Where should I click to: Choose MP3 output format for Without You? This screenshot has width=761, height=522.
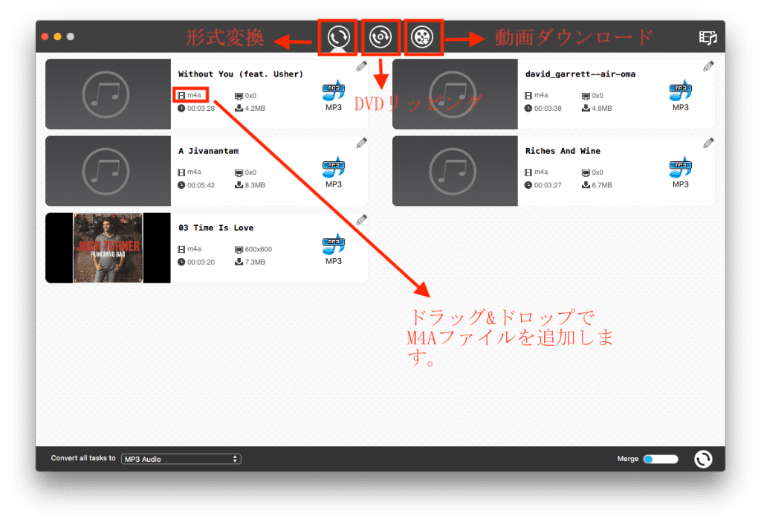tap(334, 94)
